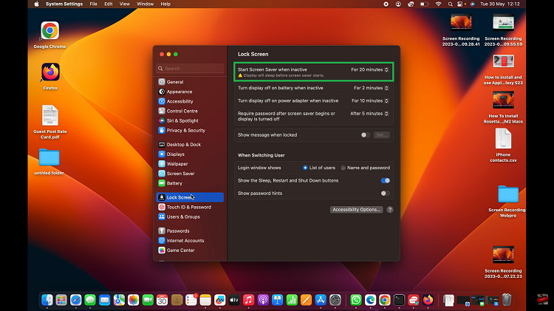Open Control Centre in menu bar

(460, 4)
